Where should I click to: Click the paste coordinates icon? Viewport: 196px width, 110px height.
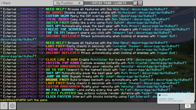[140, 3]
